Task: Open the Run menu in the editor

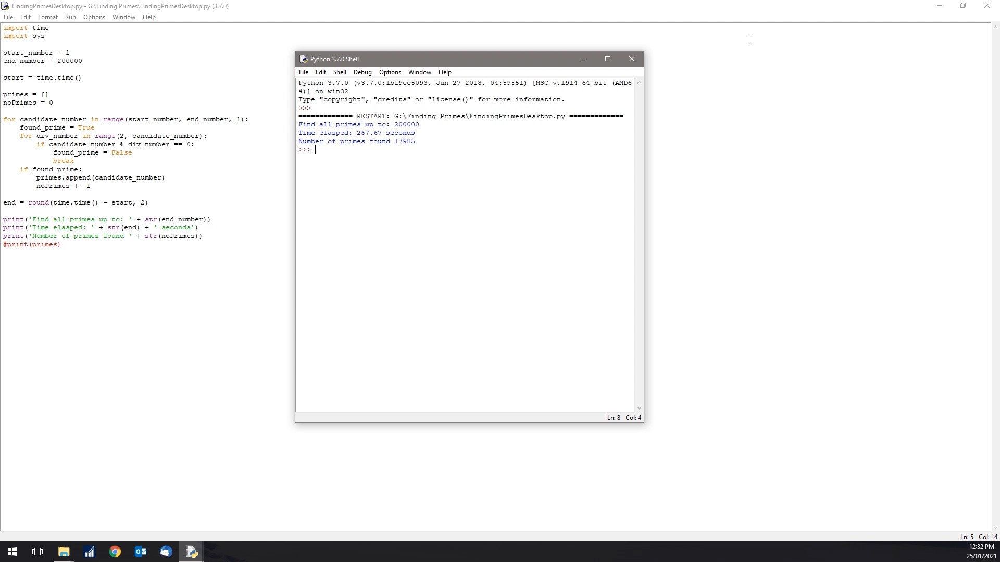Action: pos(71,17)
